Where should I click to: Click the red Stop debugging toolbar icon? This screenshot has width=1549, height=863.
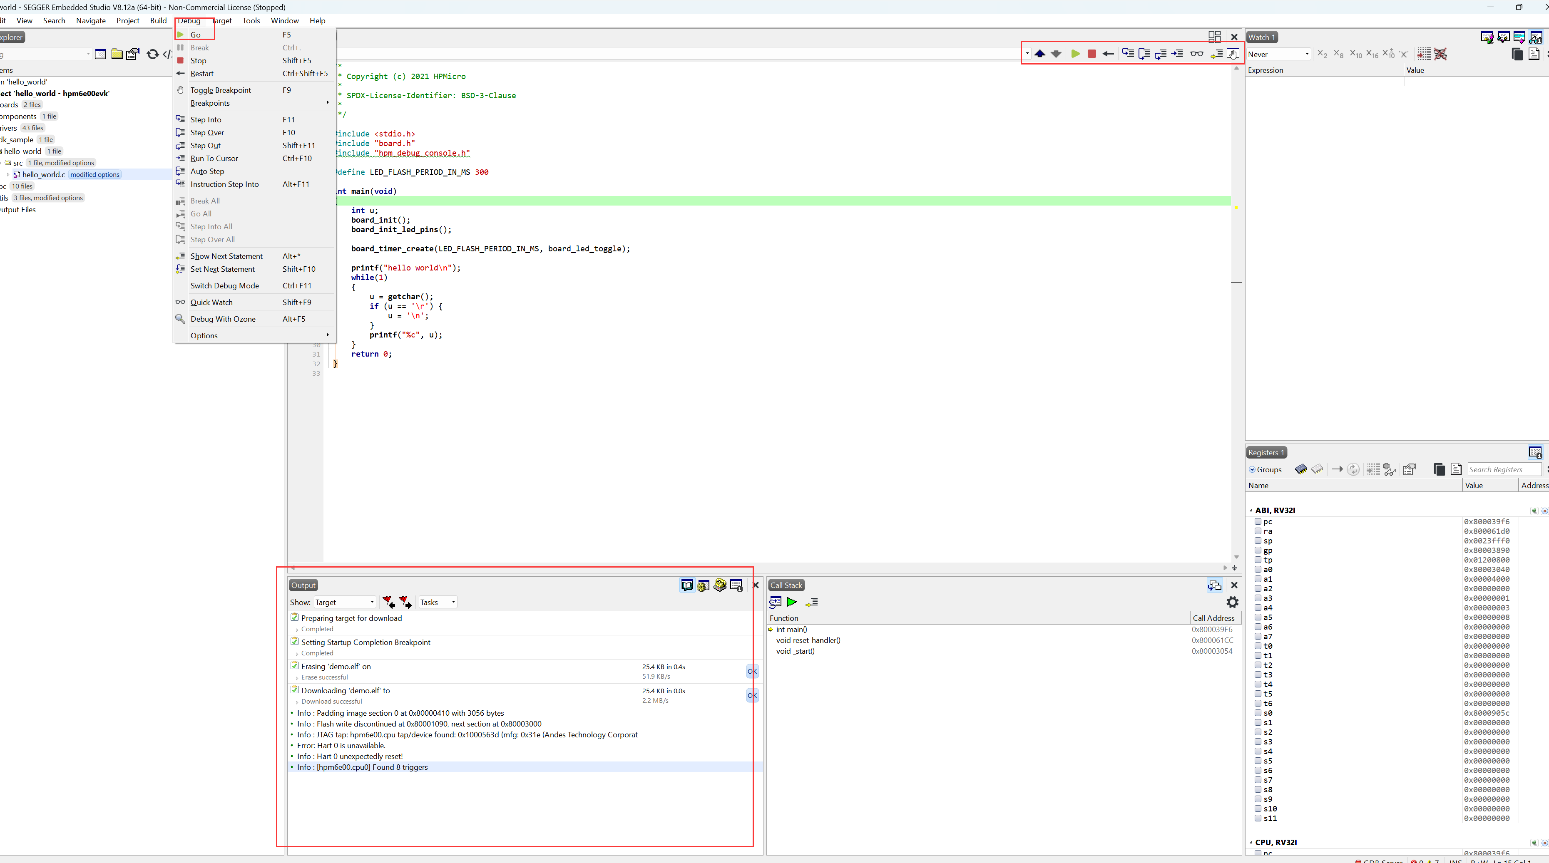tap(1092, 54)
